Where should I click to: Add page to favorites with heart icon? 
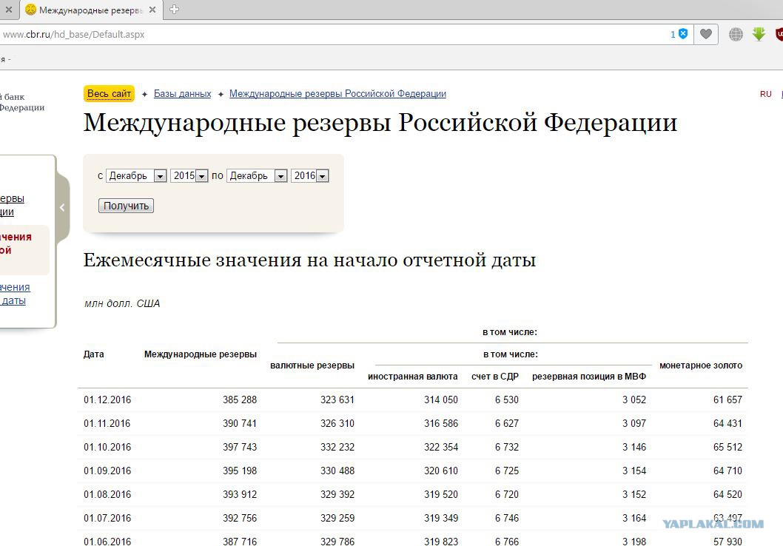point(705,34)
